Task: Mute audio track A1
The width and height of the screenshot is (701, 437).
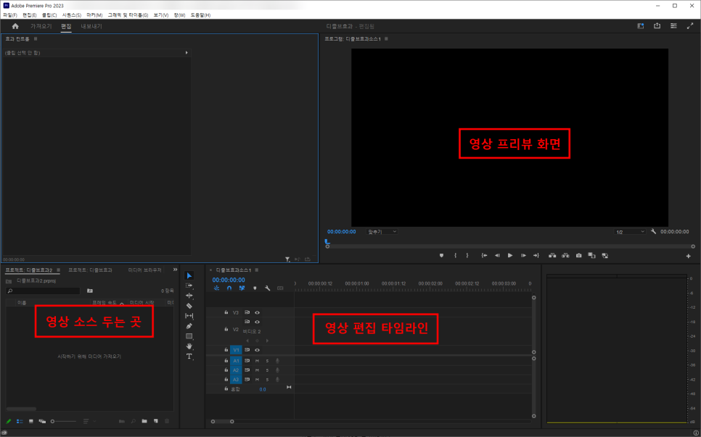Action: point(257,360)
